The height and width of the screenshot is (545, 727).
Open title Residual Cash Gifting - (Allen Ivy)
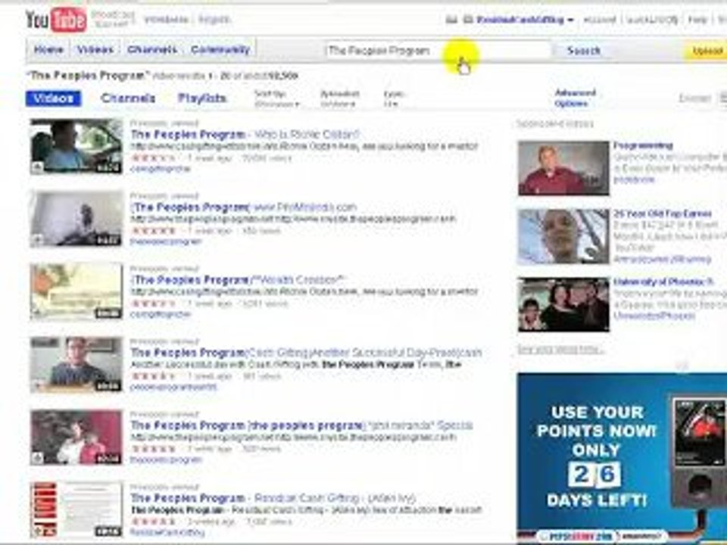click(x=273, y=498)
